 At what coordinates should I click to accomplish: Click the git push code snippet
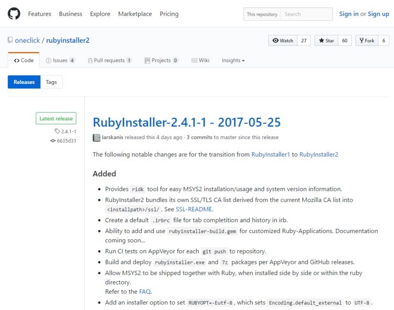214,252
